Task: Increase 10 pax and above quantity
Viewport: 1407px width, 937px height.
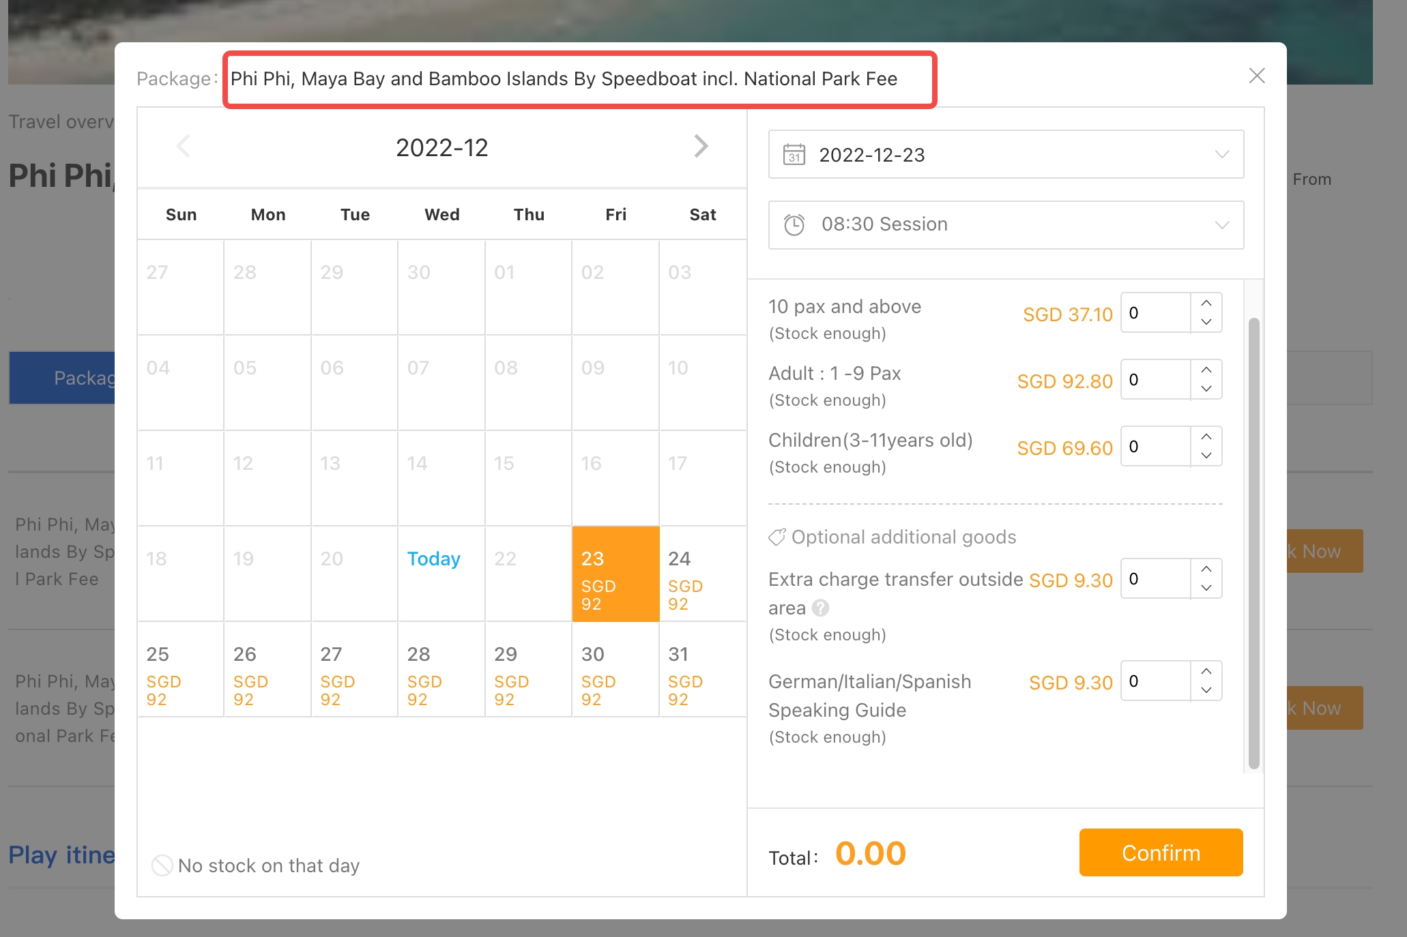Action: click(1206, 303)
